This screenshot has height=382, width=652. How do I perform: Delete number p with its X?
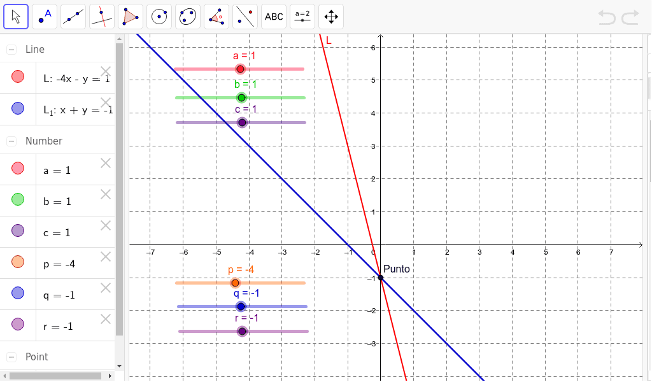(106, 257)
